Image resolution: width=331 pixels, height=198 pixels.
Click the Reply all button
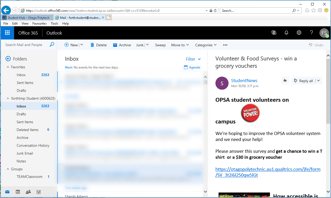tap(303, 81)
